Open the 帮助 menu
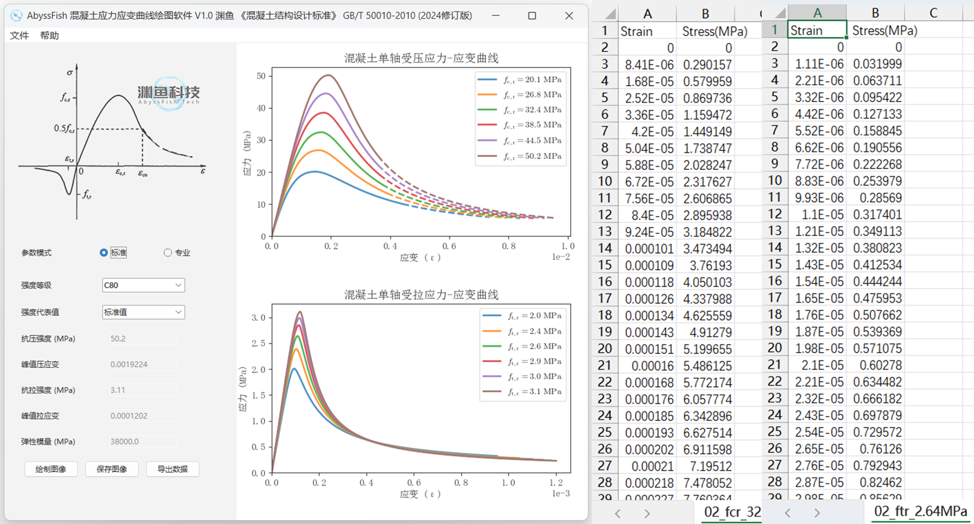Viewport: 974px width, 524px height. (49, 36)
